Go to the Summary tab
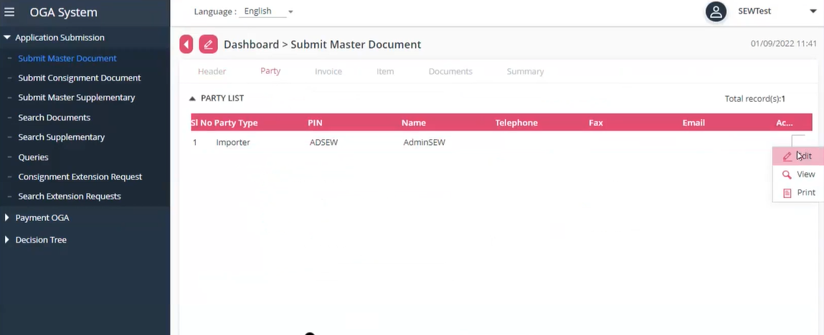The height and width of the screenshot is (335, 824). [525, 72]
